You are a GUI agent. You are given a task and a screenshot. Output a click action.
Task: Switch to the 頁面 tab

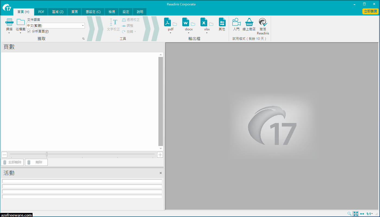click(75, 12)
